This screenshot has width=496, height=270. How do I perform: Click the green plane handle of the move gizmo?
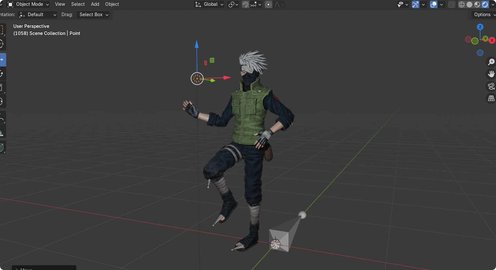tap(212, 60)
